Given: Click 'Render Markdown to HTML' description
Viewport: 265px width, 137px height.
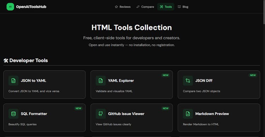Looking at the screenshot, I should pyautogui.click(x=201, y=124).
